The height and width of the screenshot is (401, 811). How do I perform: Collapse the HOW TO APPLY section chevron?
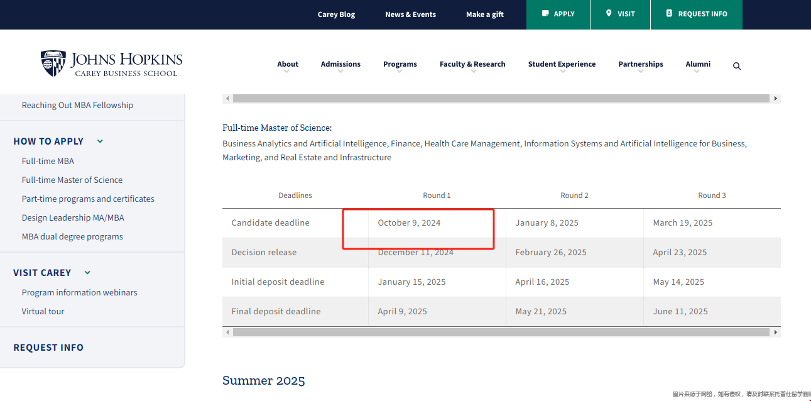coord(100,141)
